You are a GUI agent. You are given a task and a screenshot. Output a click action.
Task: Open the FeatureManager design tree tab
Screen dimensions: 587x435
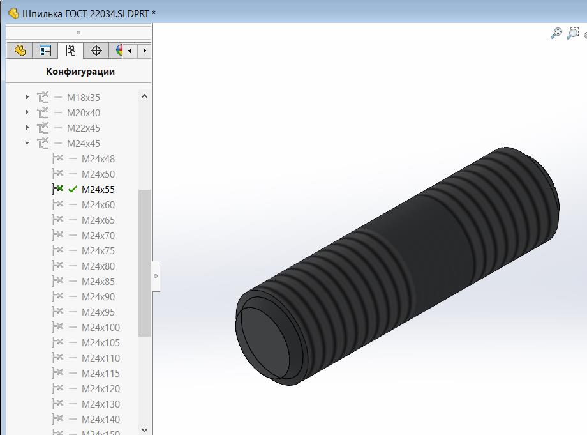tap(20, 50)
